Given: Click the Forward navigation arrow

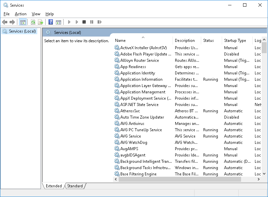Looking at the screenshot, I should click(x=13, y=22).
